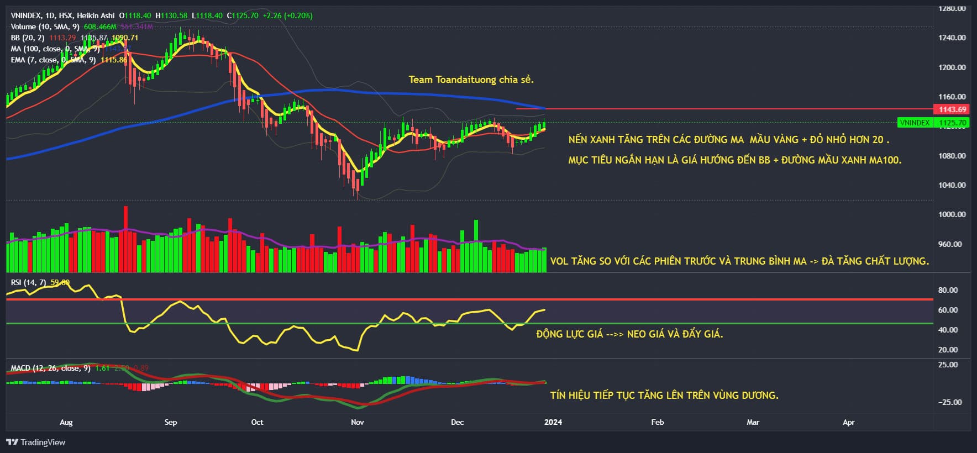Click the 1000.00 price axis label
977x453 pixels.
[952, 214]
